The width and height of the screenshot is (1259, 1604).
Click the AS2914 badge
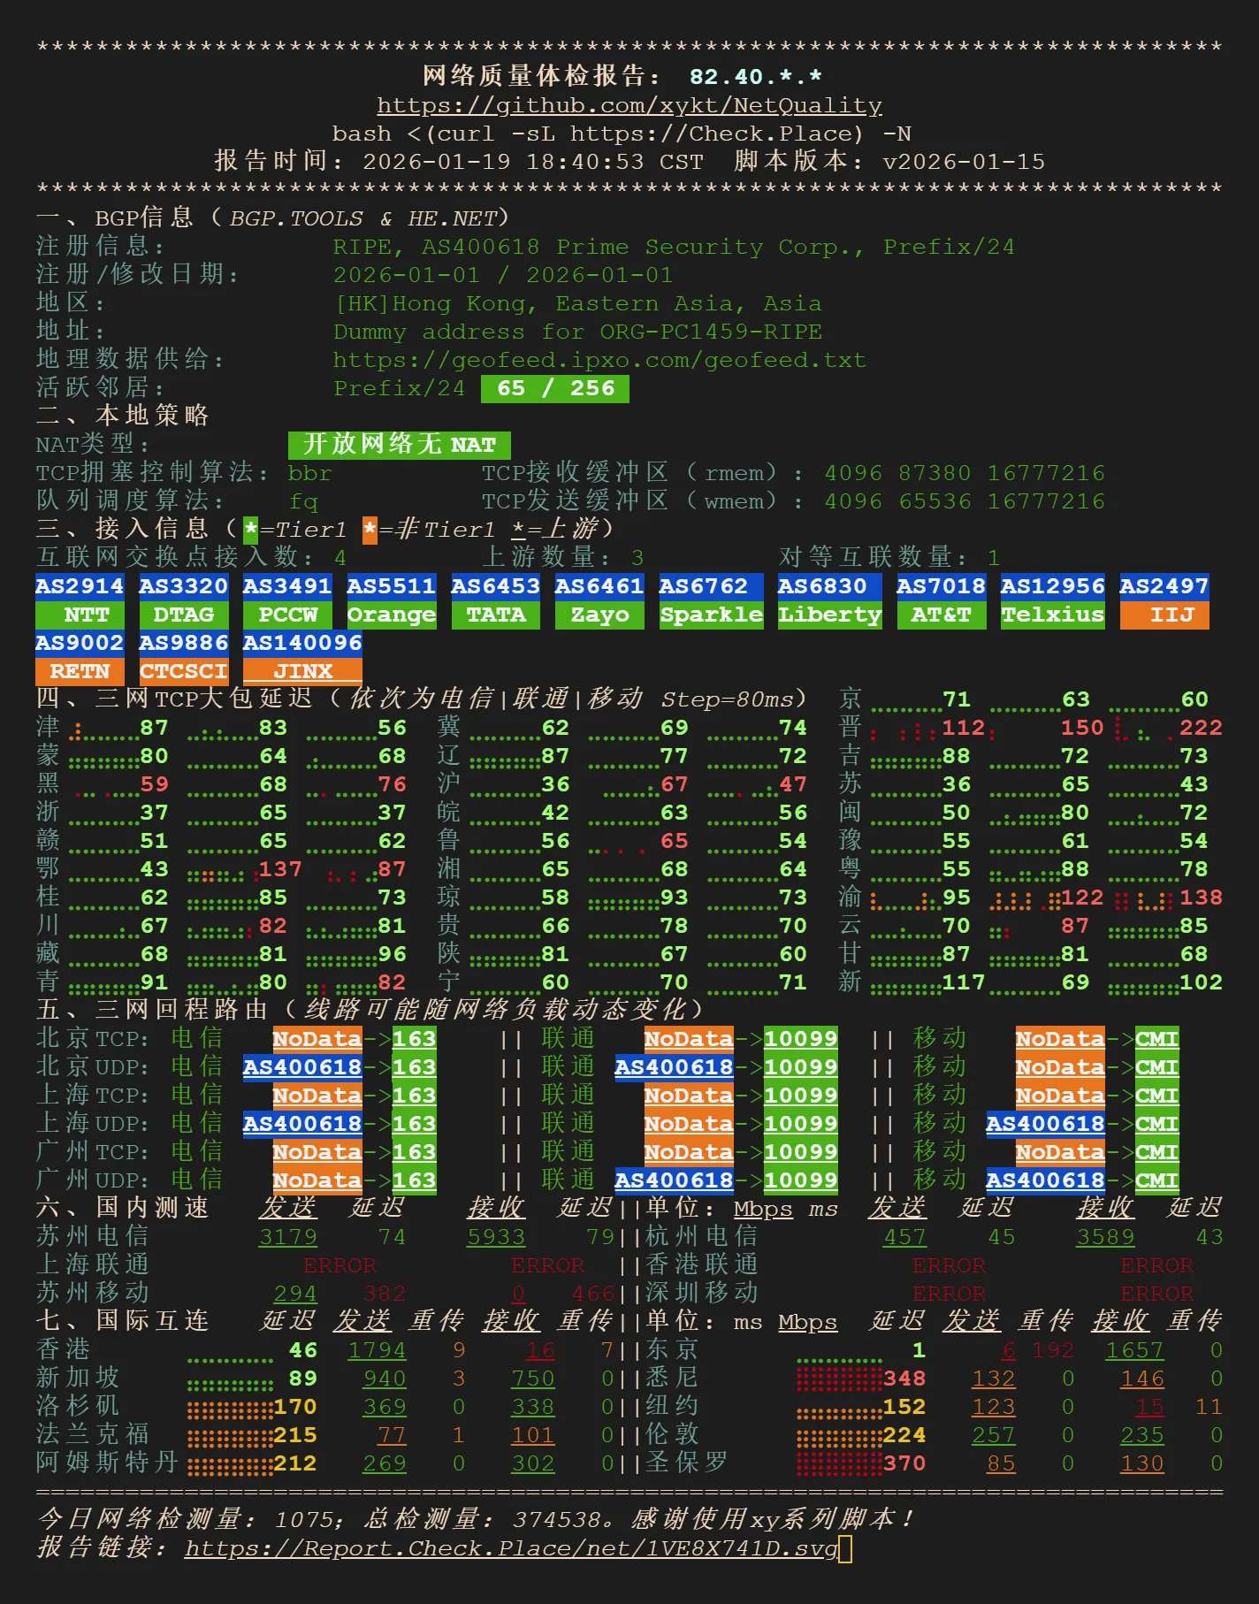point(80,586)
